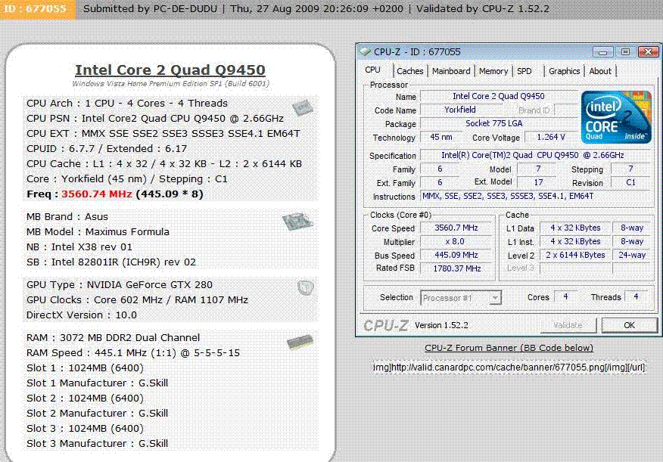Viewport: 663px width, 462px height.
Task: Click the L1 Data 4 x 32 KBytes value
Action: (575, 228)
